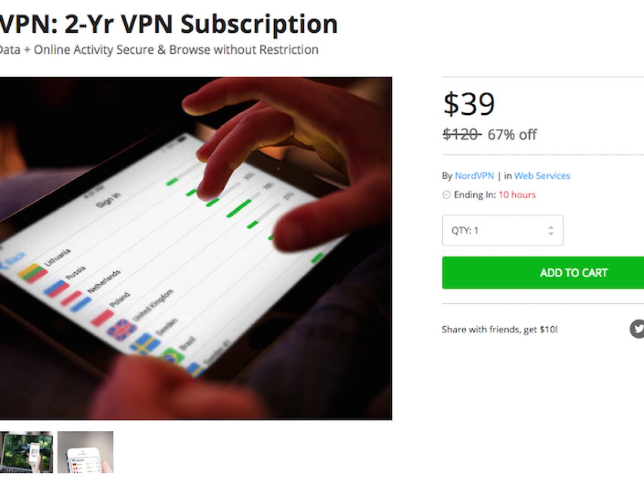
Task: Click the red 10 hours countdown text
Action: pos(517,195)
